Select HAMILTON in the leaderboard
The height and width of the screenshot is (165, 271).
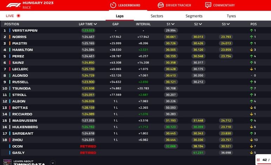point(22,50)
